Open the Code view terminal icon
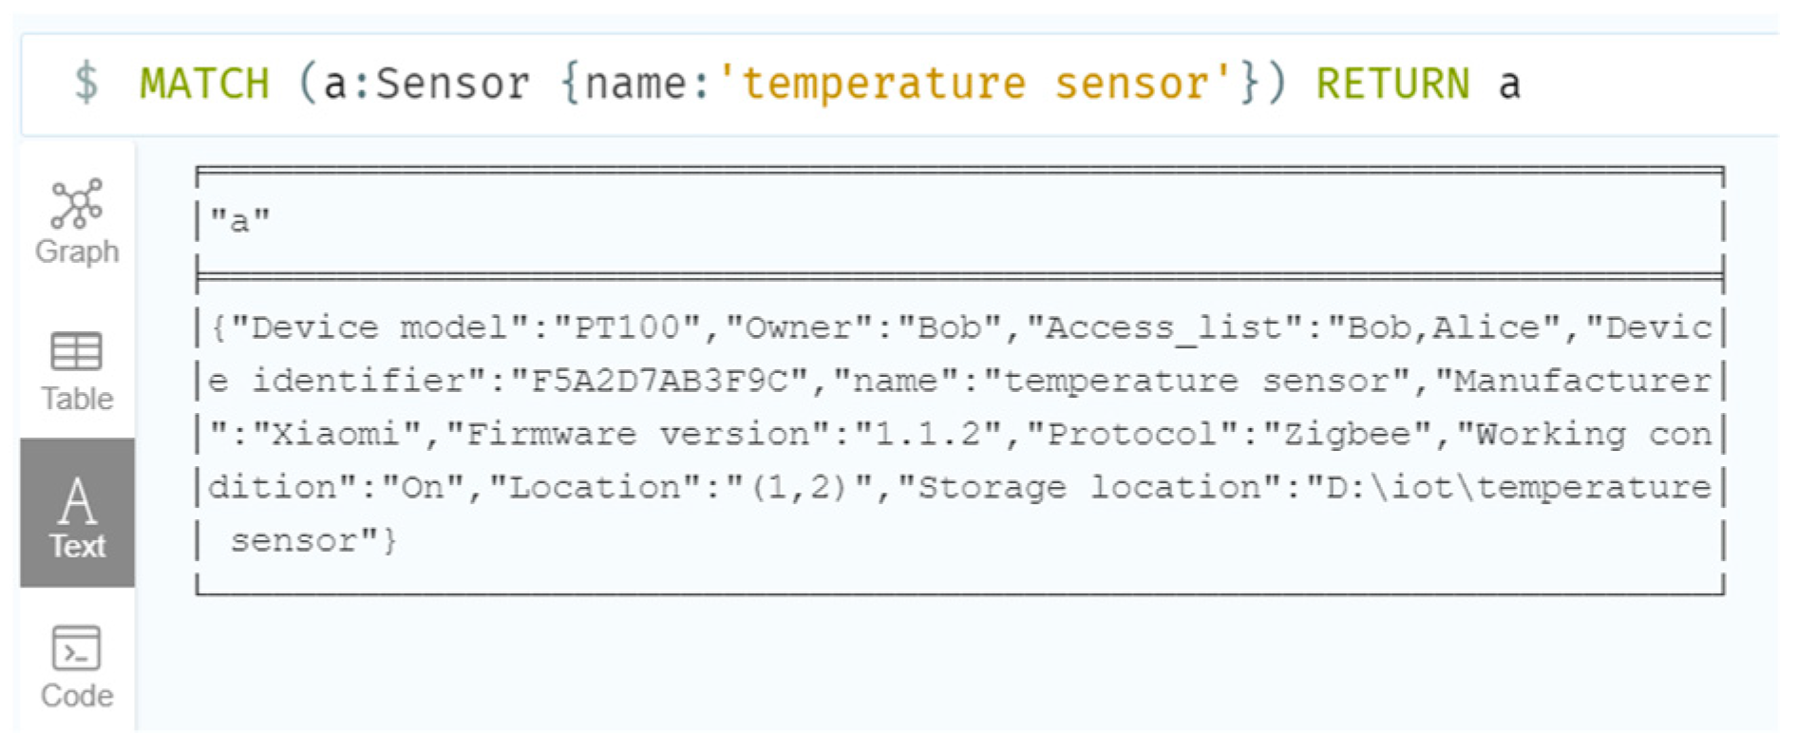The width and height of the screenshot is (1798, 749). click(76, 648)
